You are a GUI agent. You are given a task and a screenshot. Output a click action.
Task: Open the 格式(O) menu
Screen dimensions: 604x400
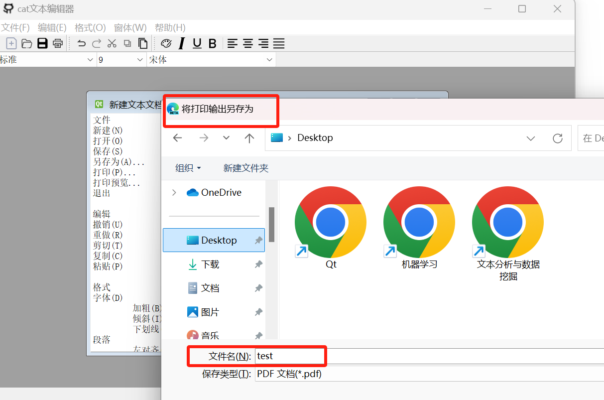click(x=90, y=27)
